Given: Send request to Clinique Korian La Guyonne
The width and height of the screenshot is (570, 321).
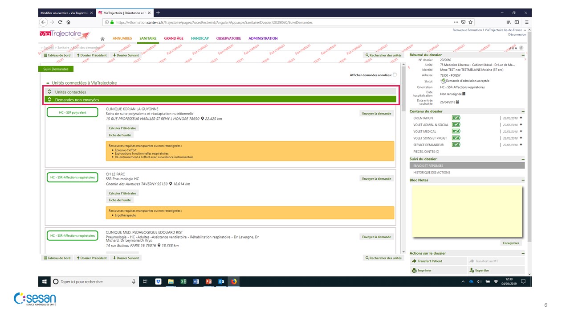Looking at the screenshot, I should tap(376, 113).
